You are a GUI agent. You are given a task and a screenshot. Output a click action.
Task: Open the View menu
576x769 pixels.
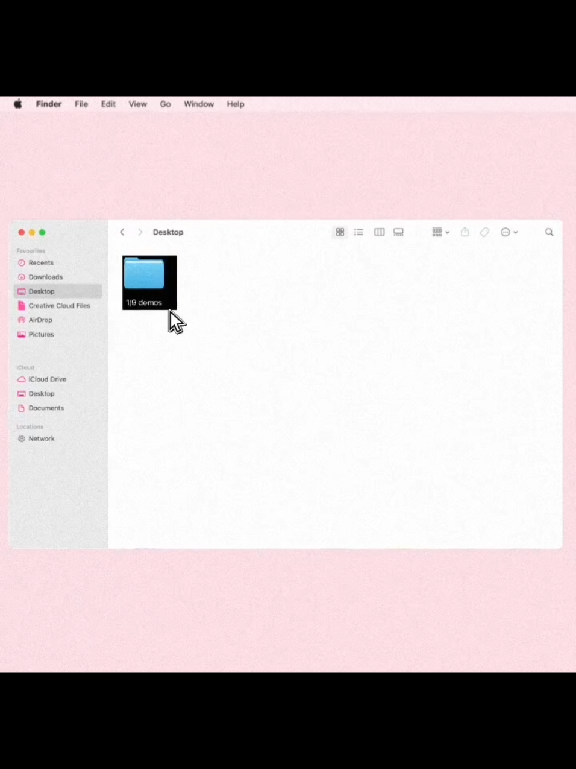pos(137,104)
